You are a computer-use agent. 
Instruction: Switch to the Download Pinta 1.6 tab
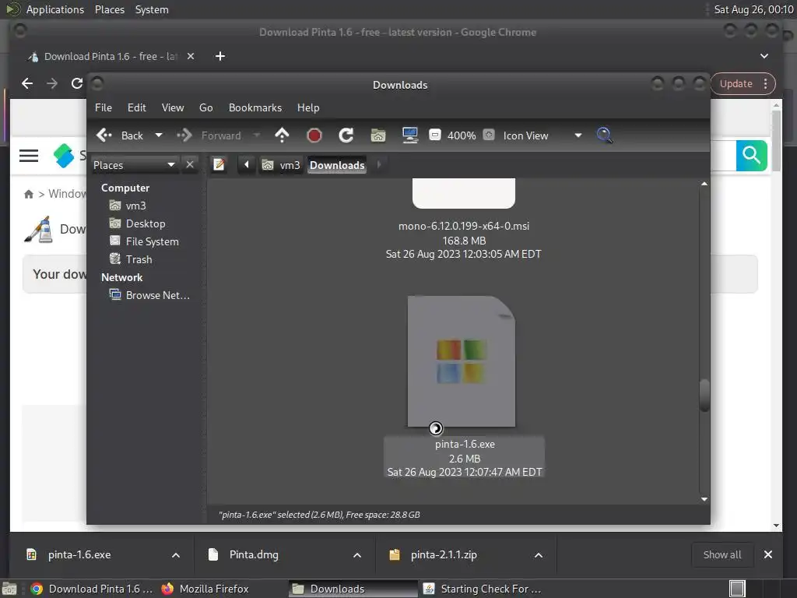coord(111,56)
